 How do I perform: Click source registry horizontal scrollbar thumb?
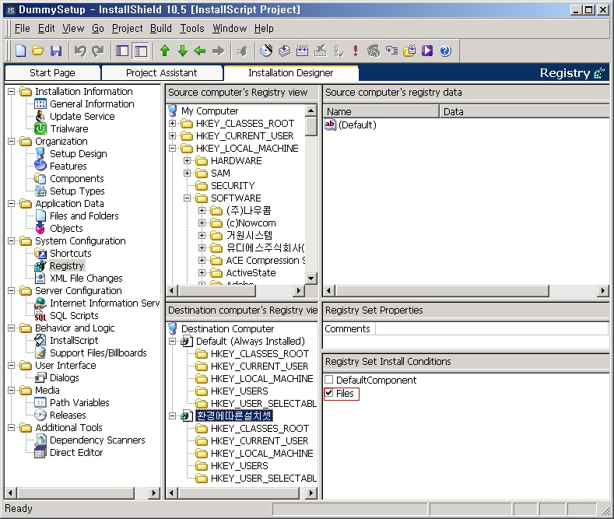pyautogui.click(x=217, y=291)
